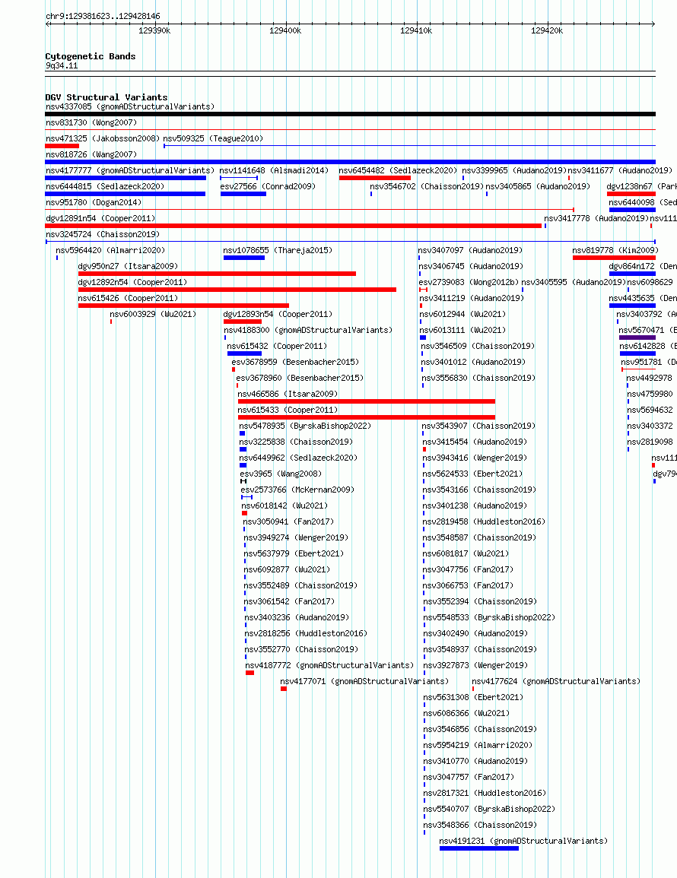Open variant nsv831730 (Wong2007)

(91, 122)
